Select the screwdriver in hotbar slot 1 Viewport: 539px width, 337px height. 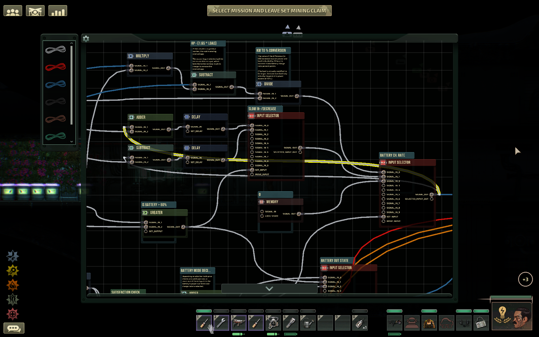(204, 323)
